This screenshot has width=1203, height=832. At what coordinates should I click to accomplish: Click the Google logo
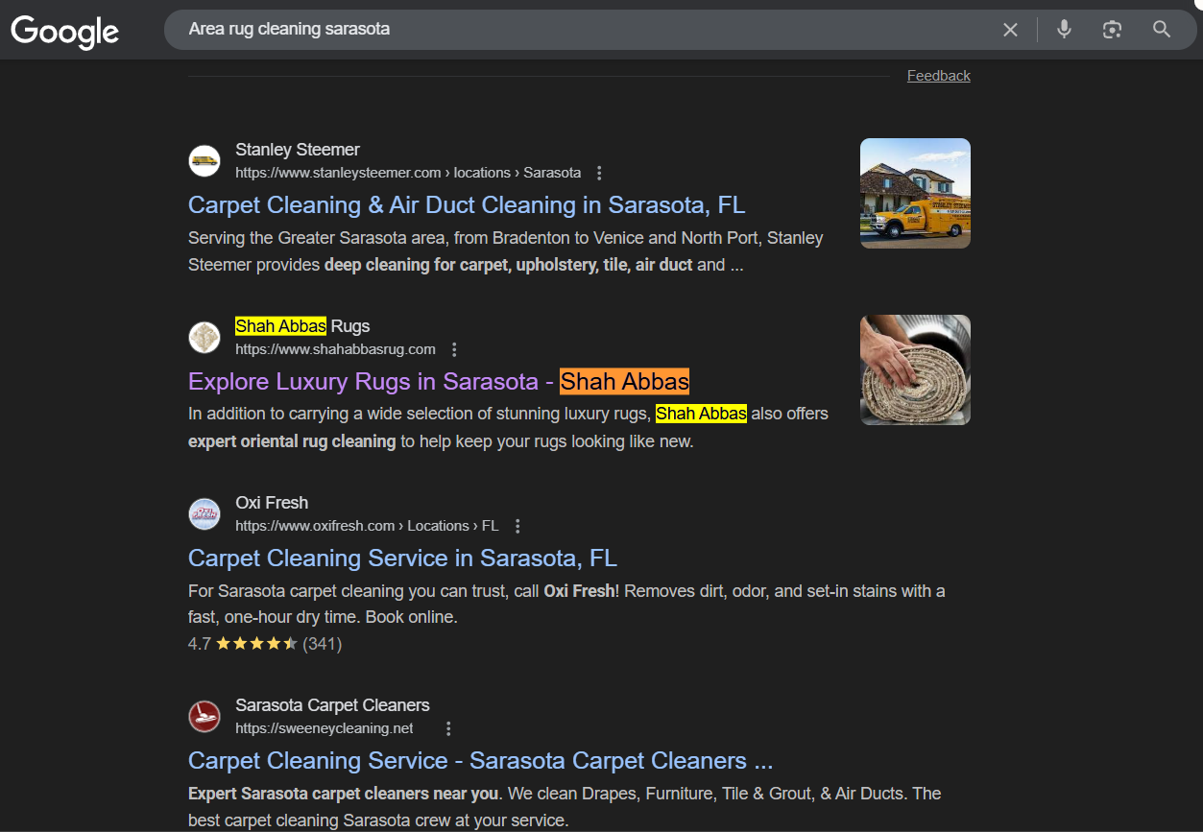tap(64, 31)
